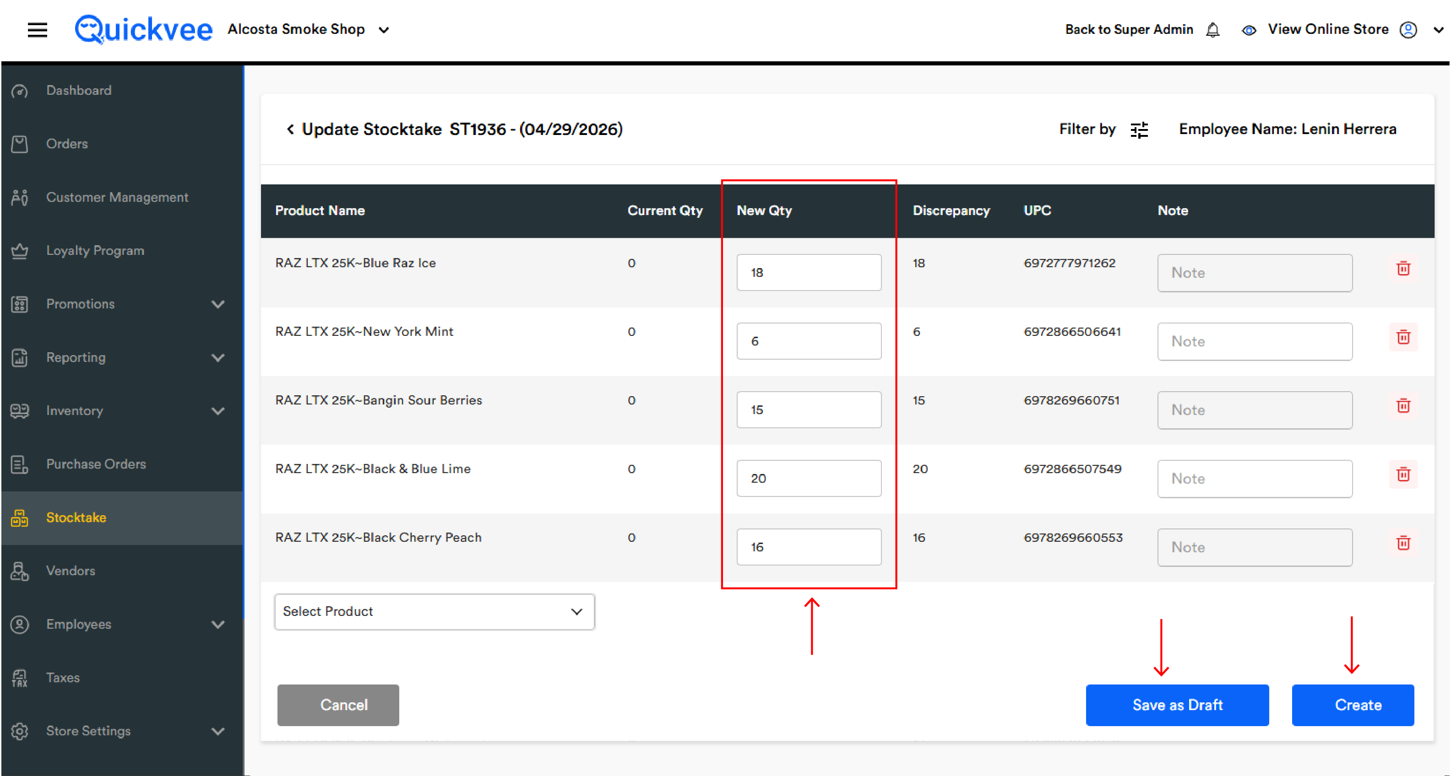The width and height of the screenshot is (1451, 776).
Task: Click the Filter by label
Action: [x=1087, y=129]
